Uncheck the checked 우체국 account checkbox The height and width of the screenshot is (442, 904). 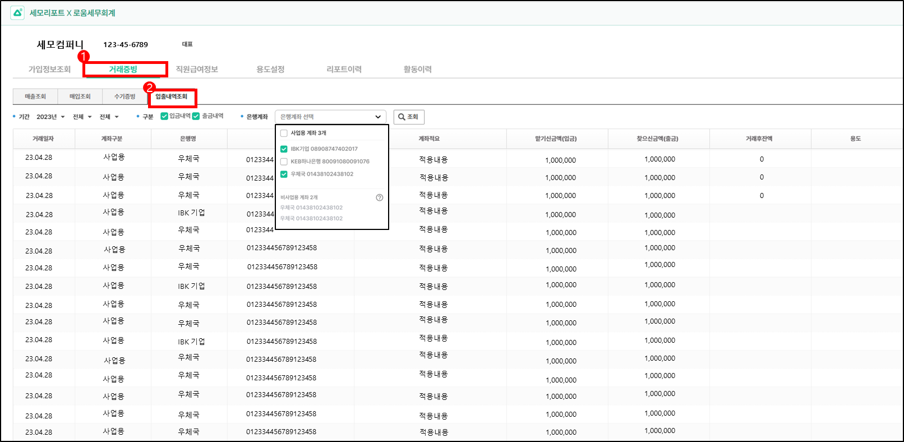coord(284,174)
